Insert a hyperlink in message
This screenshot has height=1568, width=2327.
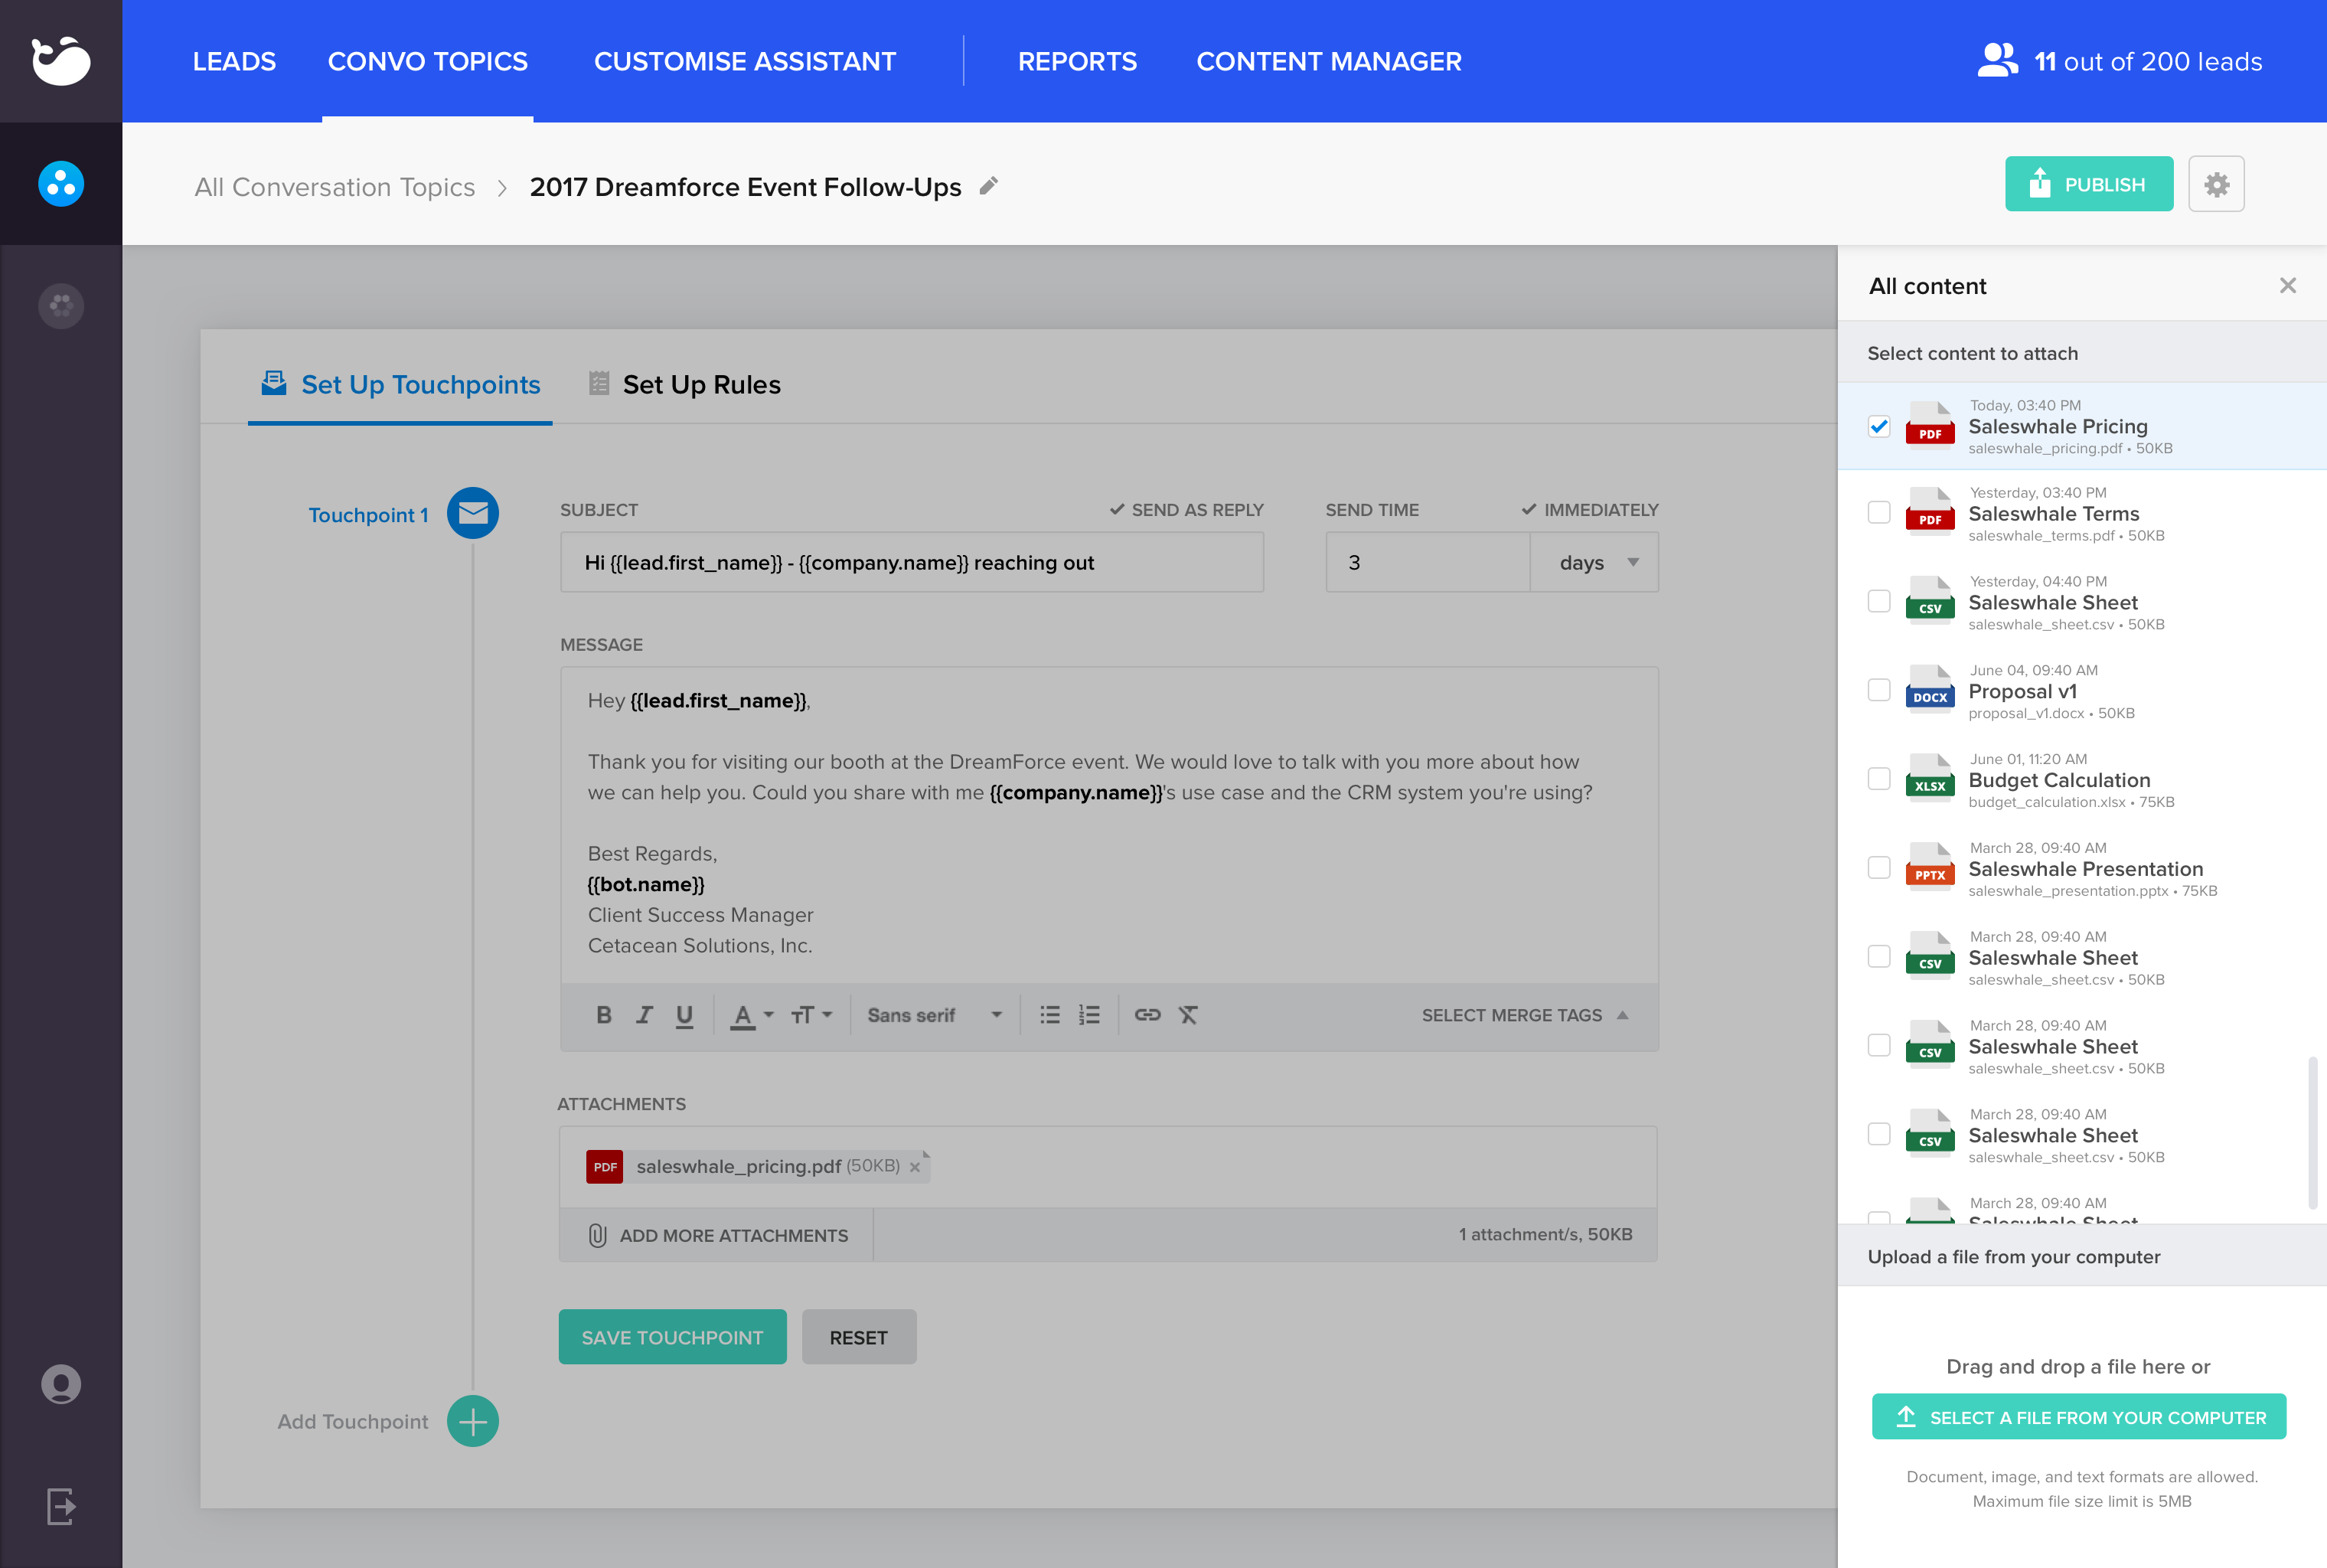tap(1147, 1015)
